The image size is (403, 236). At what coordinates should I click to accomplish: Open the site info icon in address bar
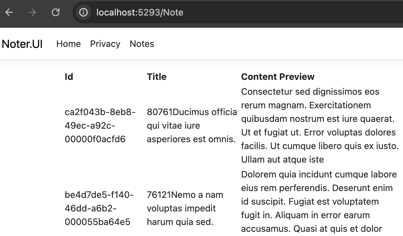coord(84,13)
